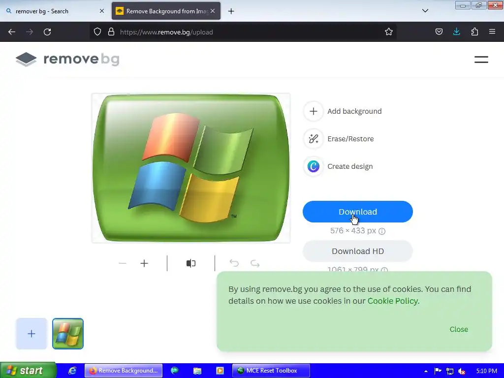504x378 pixels.
Task: Close the remover bg - Search tab
Action: point(101,11)
